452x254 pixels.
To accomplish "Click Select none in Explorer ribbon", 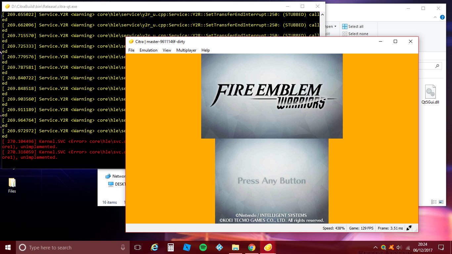I will pos(355,34).
